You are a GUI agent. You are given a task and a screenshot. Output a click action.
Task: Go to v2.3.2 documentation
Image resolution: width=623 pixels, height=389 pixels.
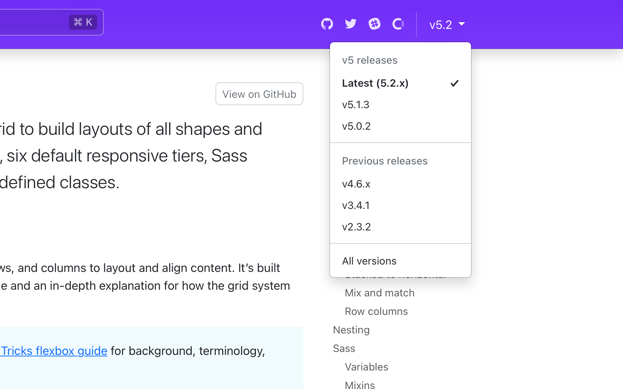click(356, 227)
